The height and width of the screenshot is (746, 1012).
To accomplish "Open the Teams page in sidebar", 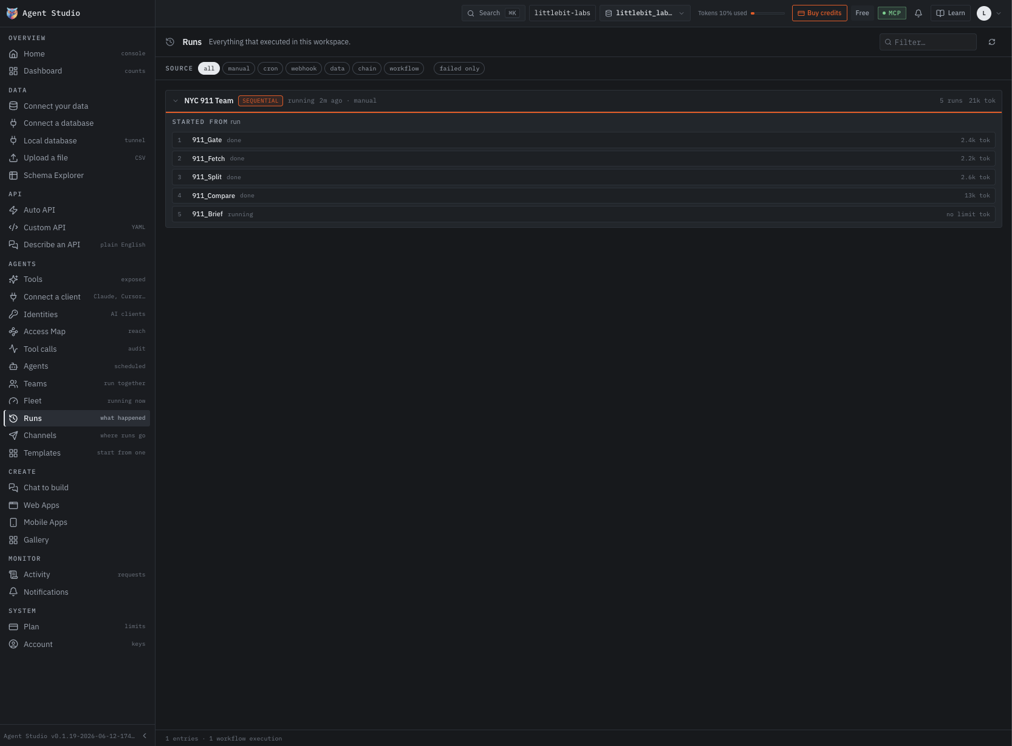I will (77, 384).
